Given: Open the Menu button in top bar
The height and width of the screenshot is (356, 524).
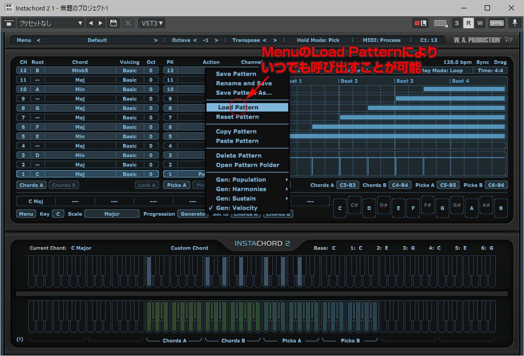Looking at the screenshot, I should (x=24, y=40).
